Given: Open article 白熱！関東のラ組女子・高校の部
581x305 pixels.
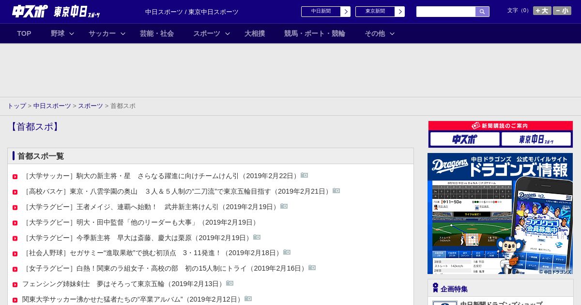Looking at the screenshot, I should (x=165, y=269).
